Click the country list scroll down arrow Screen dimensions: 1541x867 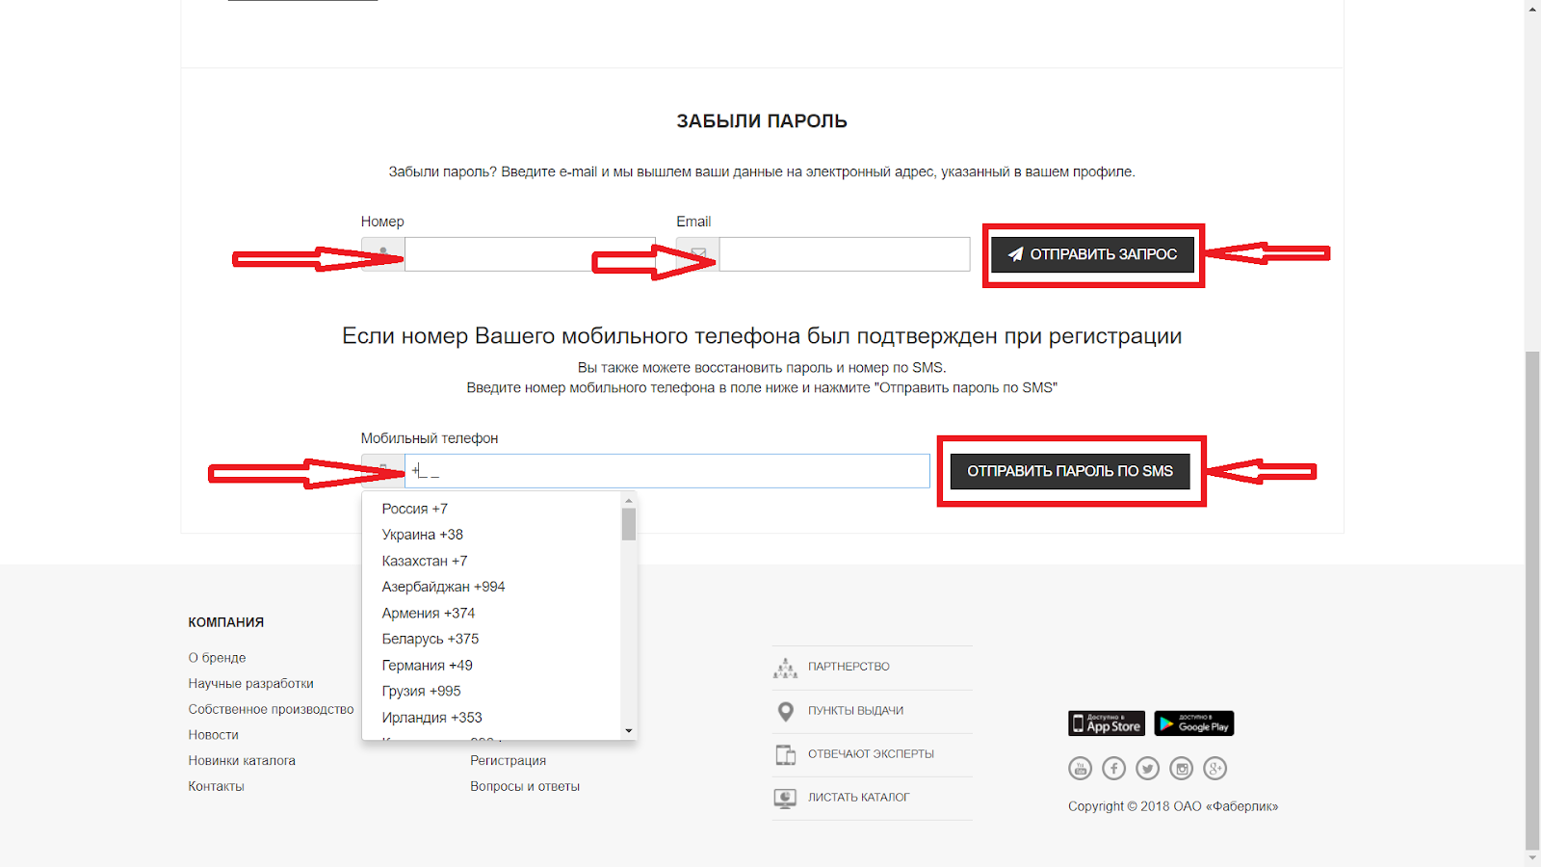(629, 731)
